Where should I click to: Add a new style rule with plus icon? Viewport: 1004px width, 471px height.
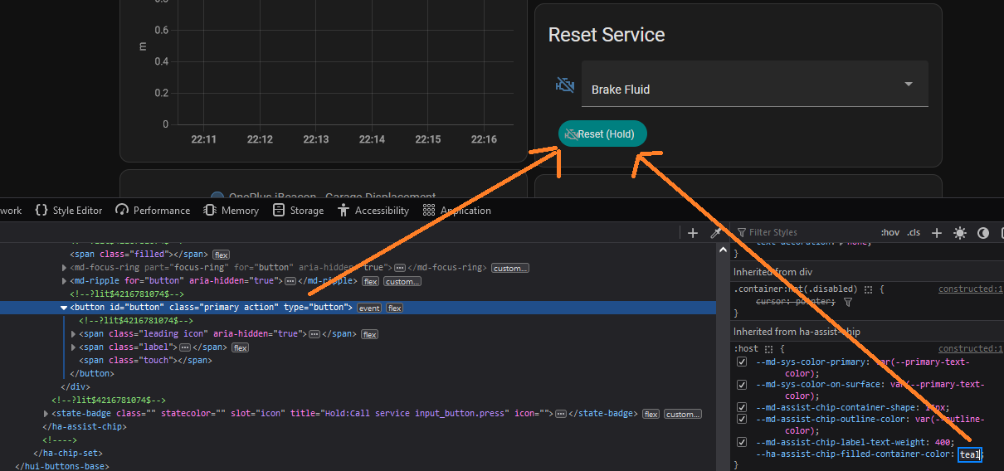tap(937, 233)
